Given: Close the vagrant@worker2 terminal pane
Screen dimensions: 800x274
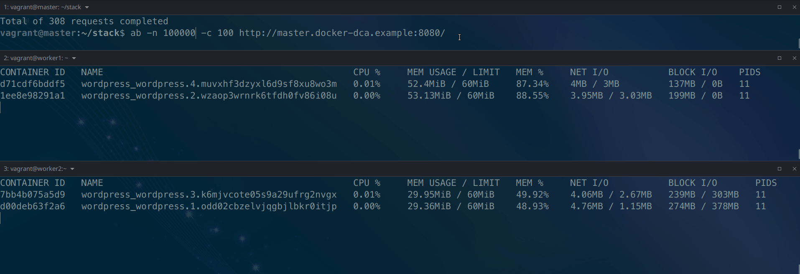Looking at the screenshot, I should (795, 169).
